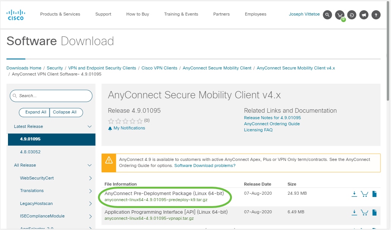Open Training & Events menu
This screenshot has height=230, width=391.
point(181,14)
